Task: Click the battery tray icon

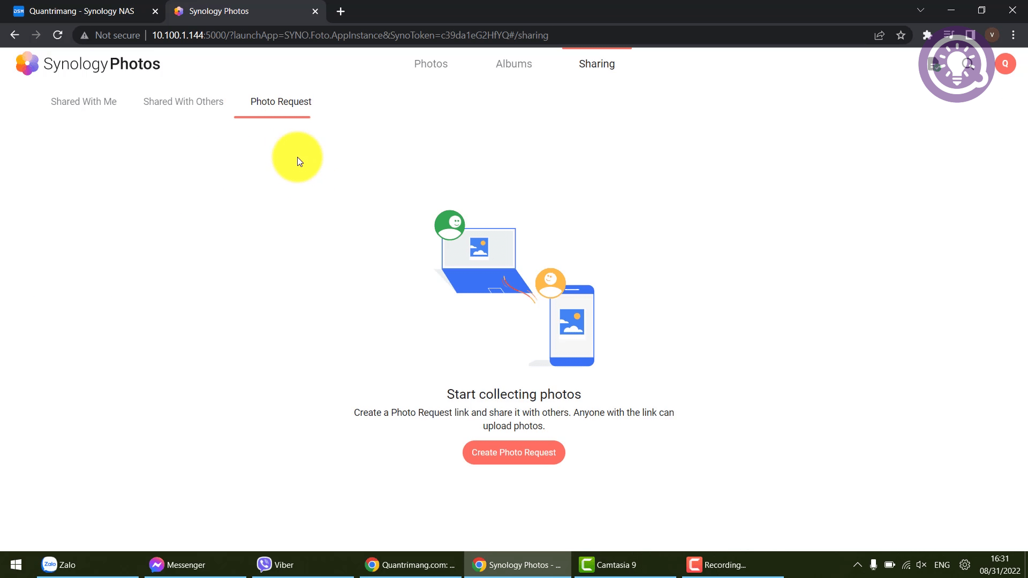Action: [890, 565]
